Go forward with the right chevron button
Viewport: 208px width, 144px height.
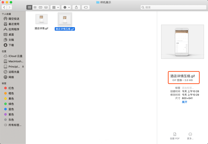(x=9, y=8)
